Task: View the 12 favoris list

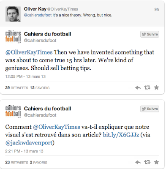Action: [40, 88]
